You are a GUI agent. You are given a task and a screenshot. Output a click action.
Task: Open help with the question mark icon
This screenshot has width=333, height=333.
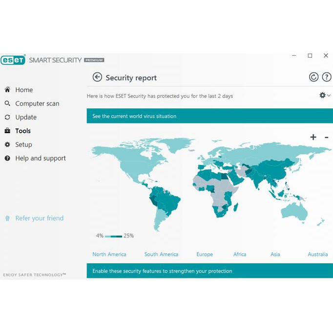coord(327,77)
